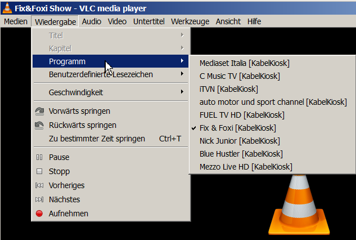This screenshot has height=240, width=356.
Task: Click the Stopp square icon
Action: pyautogui.click(x=39, y=171)
